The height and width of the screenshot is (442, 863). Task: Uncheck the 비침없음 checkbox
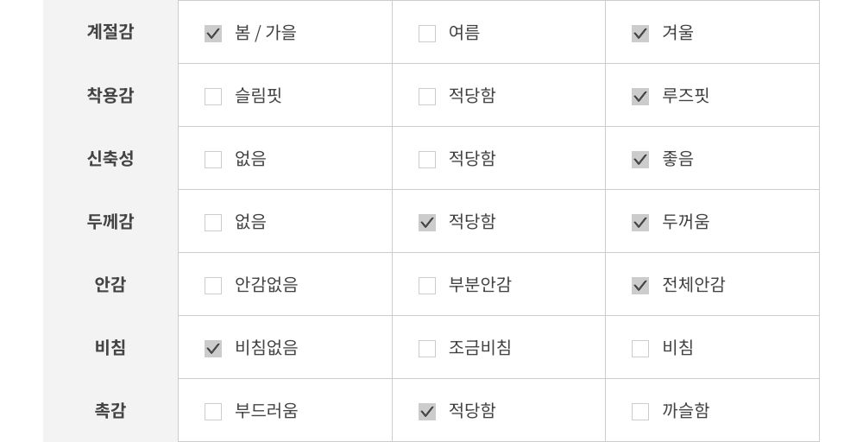213,349
